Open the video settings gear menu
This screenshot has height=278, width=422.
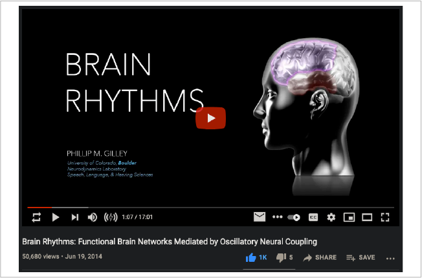click(x=331, y=217)
